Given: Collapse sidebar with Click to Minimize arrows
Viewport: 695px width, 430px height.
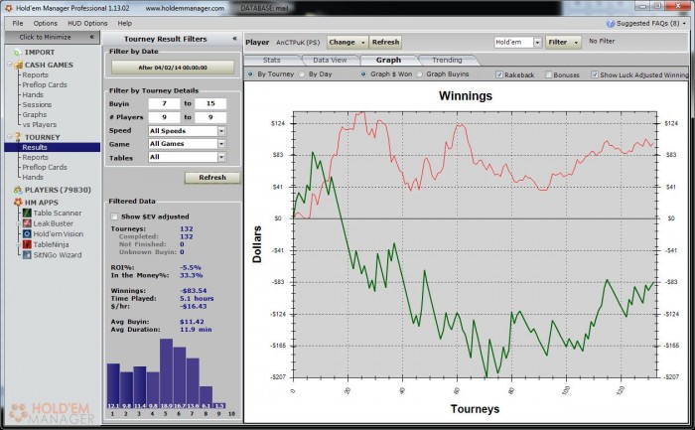Looking at the screenshot, I should click(x=91, y=37).
